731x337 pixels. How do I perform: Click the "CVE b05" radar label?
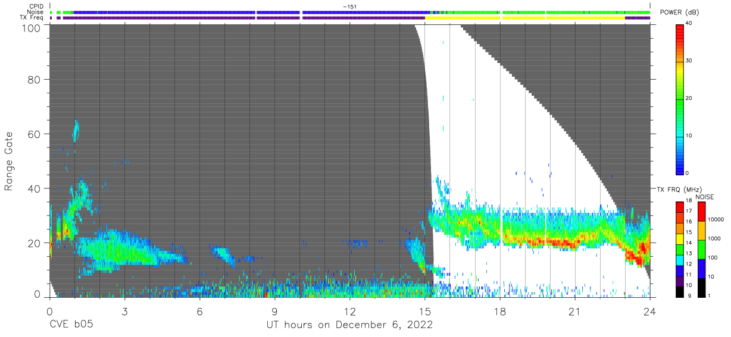pyautogui.click(x=71, y=325)
